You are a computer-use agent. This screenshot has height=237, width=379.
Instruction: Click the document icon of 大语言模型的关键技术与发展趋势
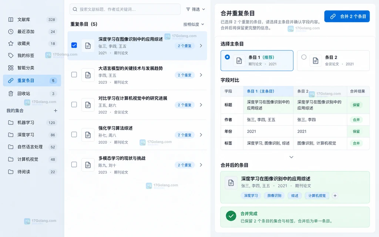pos(88,75)
